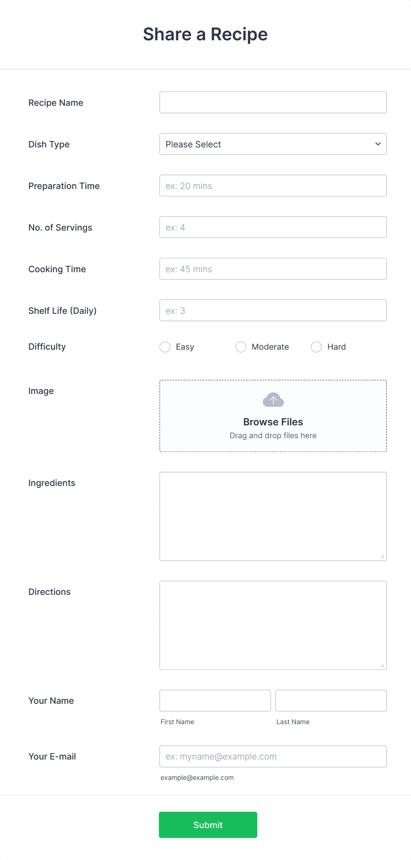Click the Browse Files upload area
This screenshot has height=860, width=411.
273,421
